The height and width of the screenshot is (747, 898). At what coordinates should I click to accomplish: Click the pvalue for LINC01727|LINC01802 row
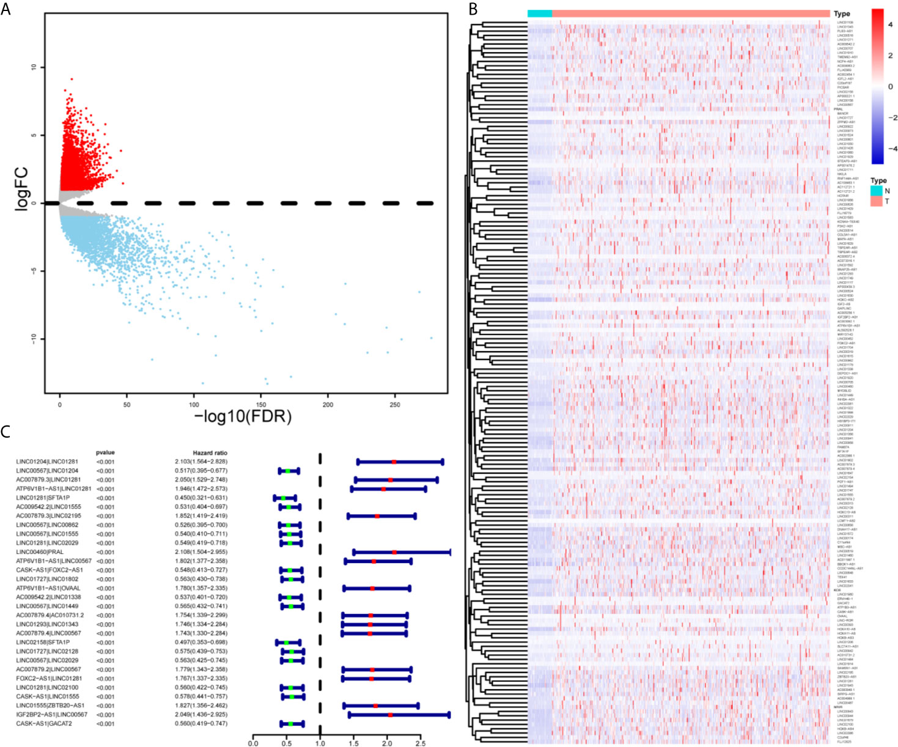point(105,579)
